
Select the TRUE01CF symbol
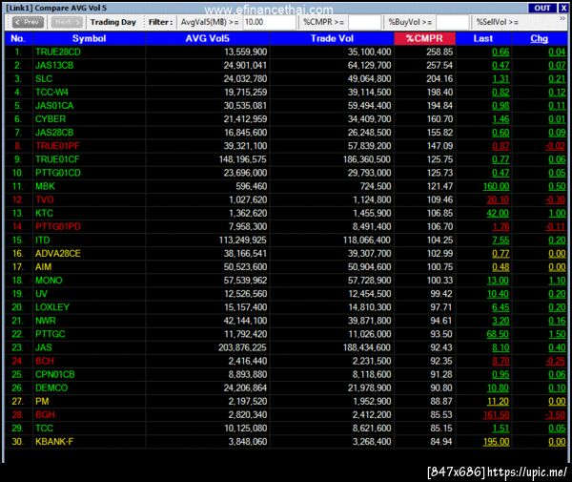57,159
